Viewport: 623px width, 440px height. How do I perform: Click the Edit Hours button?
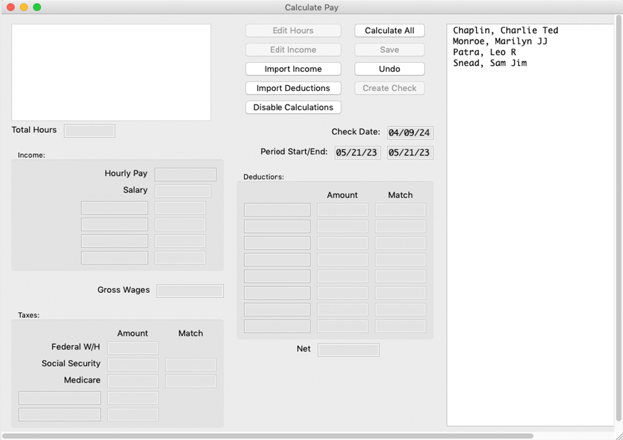click(293, 30)
